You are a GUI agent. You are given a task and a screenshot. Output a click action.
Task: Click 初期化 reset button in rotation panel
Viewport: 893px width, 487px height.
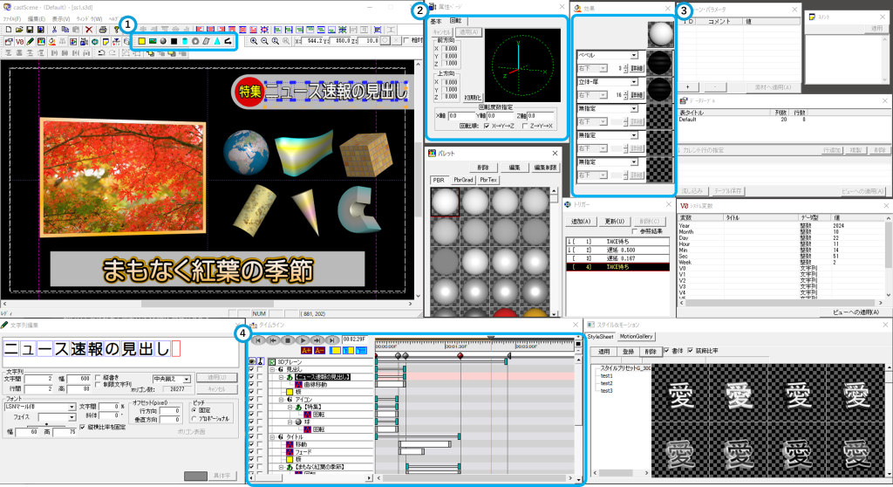click(474, 98)
